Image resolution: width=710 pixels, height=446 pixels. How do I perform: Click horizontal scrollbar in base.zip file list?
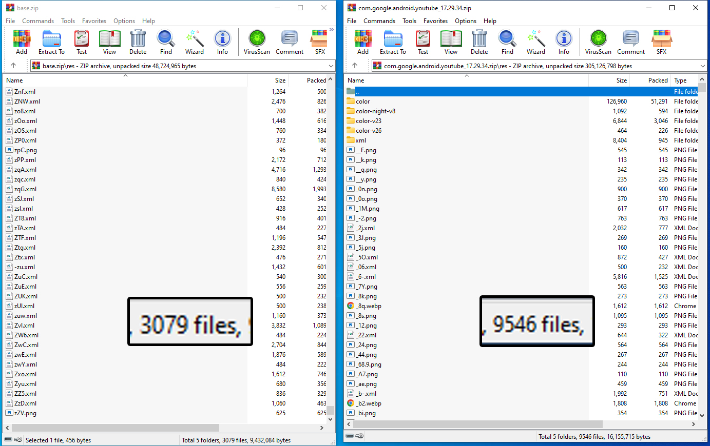click(116, 428)
